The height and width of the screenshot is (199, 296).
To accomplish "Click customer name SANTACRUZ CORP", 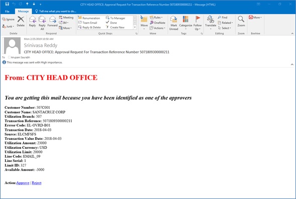I will [x=49, y=112].
